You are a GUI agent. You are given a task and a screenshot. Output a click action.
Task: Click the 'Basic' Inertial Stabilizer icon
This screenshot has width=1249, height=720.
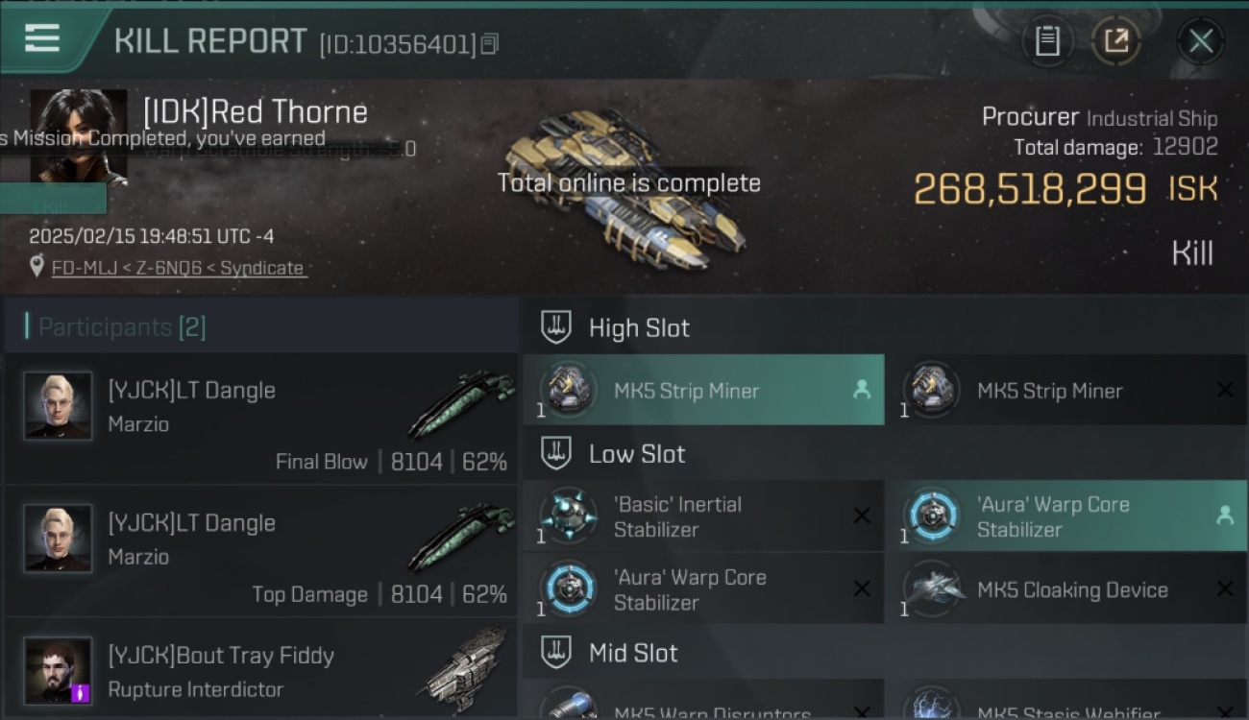pos(567,516)
